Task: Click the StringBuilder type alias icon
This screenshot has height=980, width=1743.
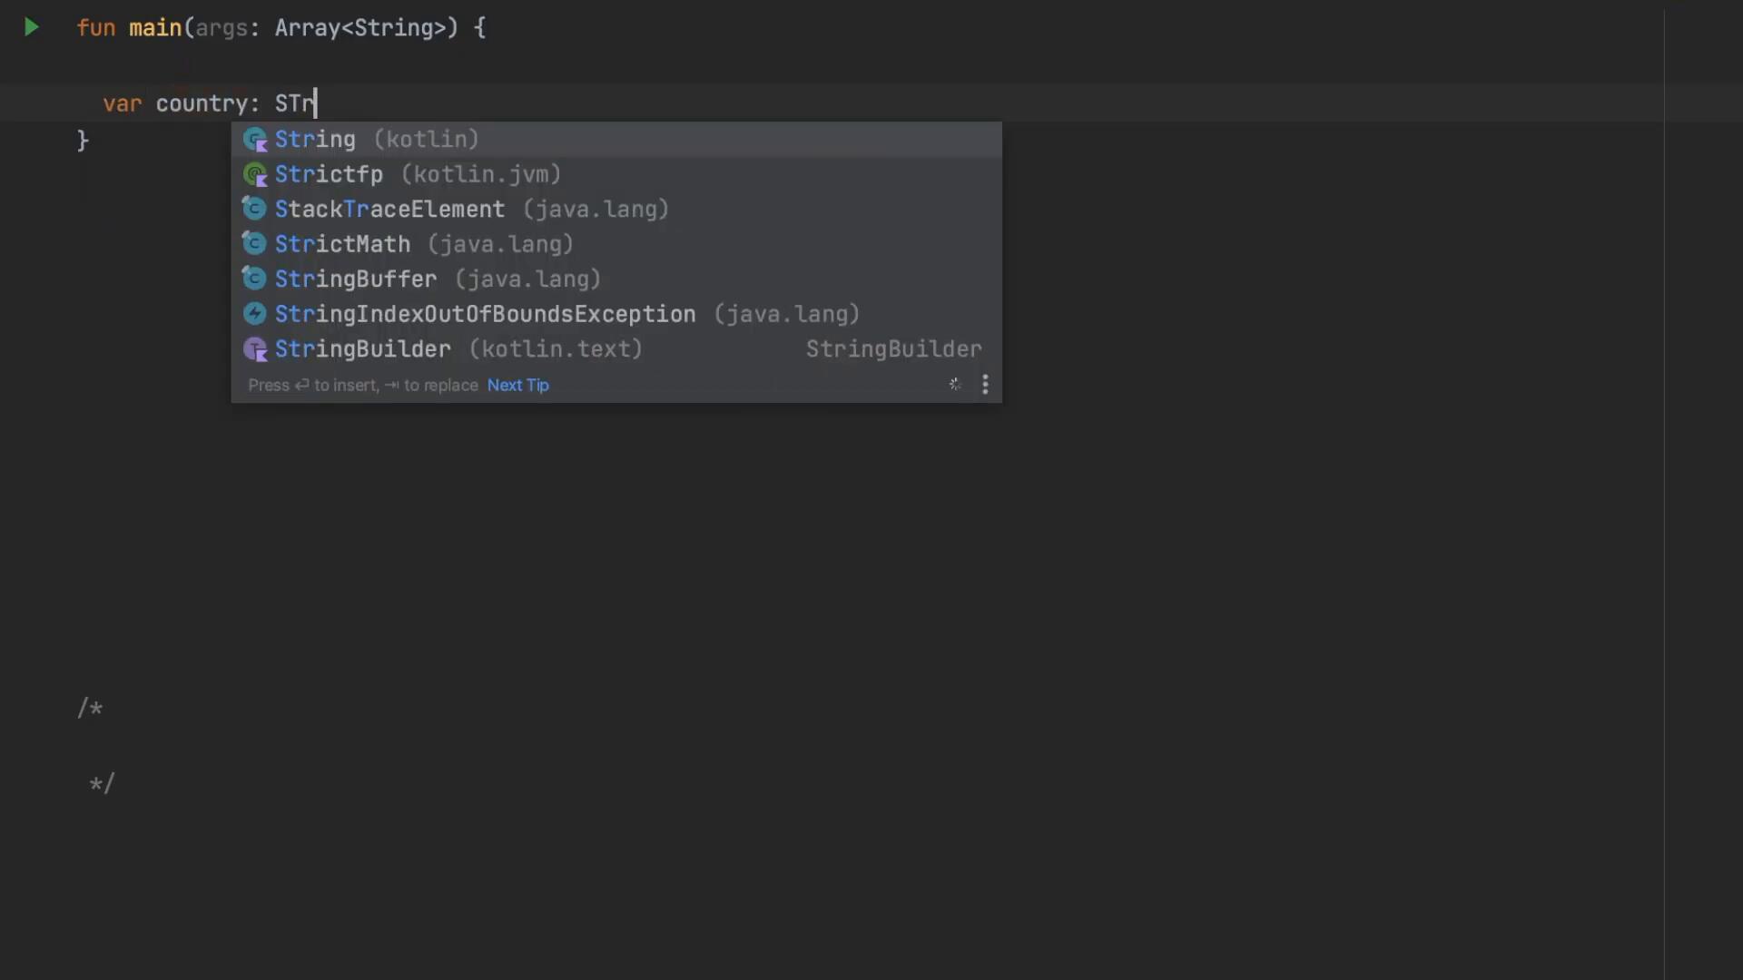Action: pyautogui.click(x=255, y=349)
